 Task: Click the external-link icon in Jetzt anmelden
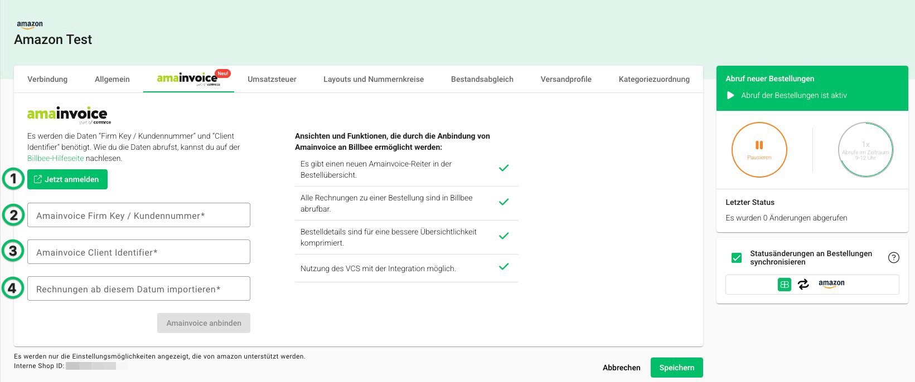coord(38,179)
